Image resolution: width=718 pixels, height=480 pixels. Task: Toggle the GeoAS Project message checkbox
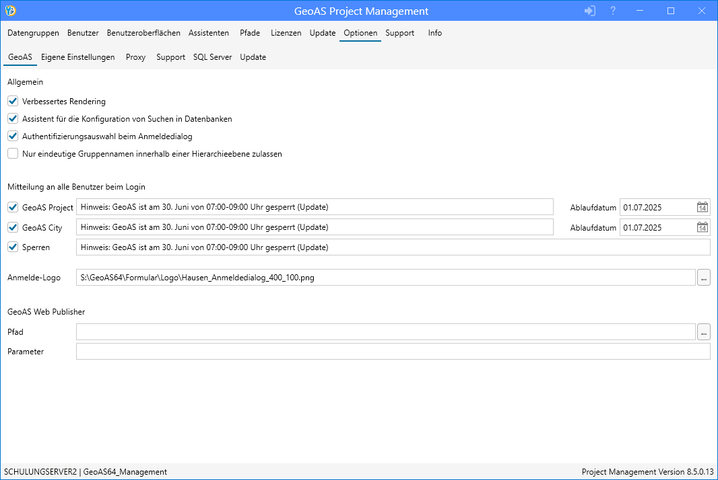[13, 207]
